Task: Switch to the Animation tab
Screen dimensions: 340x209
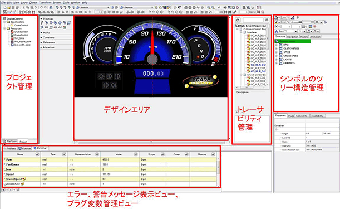Action: tap(315, 37)
